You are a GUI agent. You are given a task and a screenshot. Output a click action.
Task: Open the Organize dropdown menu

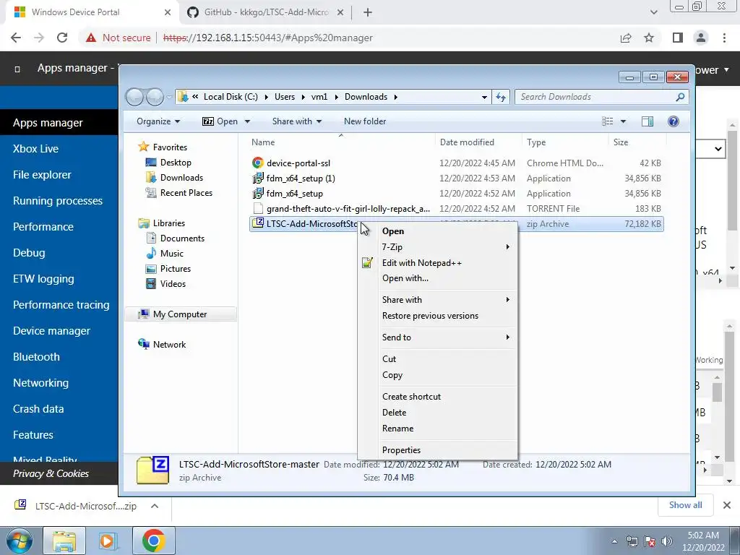[158, 121]
